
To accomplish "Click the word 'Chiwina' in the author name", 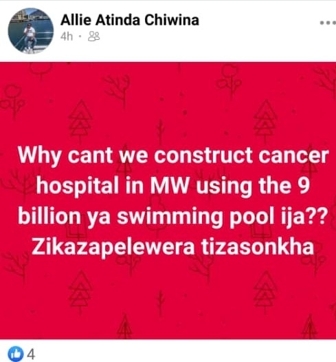I will coord(172,20).
